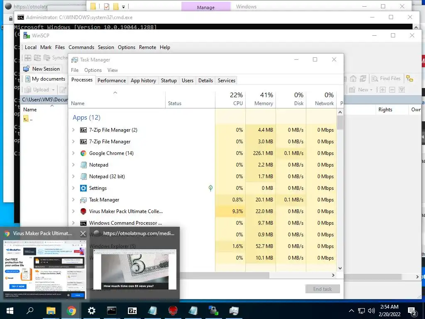This screenshot has width=425, height=319.
Task: Click WinSCP Synchronize toolbar button
Action: [56, 58]
